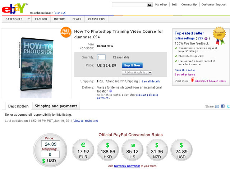This screenshot has width=230, height=172.
Task: Click the orange FREE shipping badge
Action: click(x=66, y=32)
